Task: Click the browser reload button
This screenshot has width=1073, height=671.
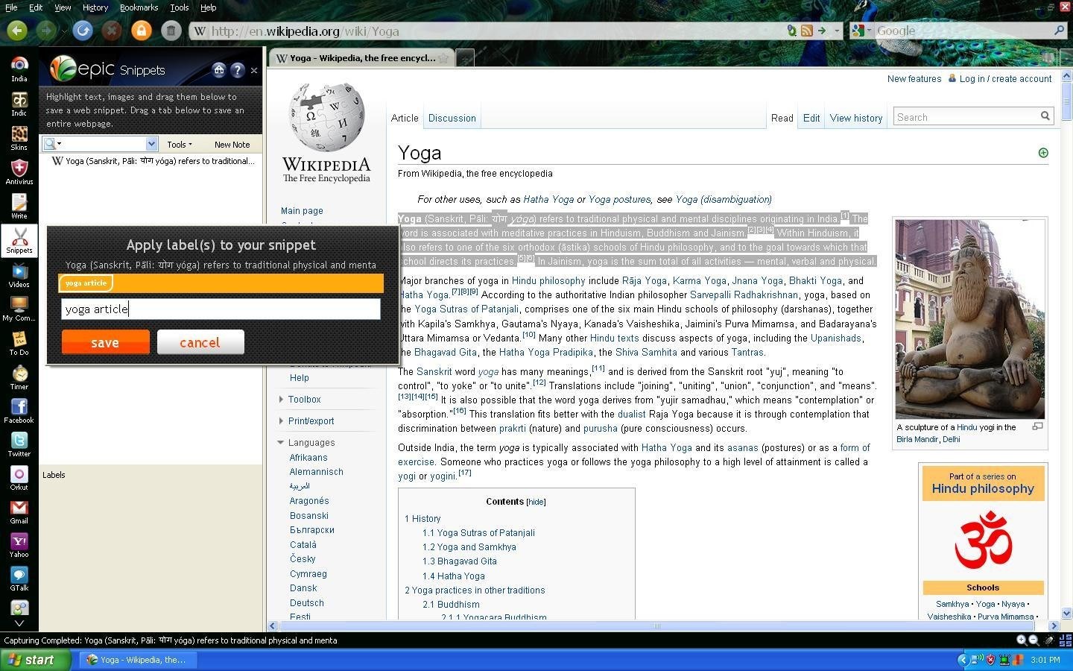Action: (x=83, y=31)
